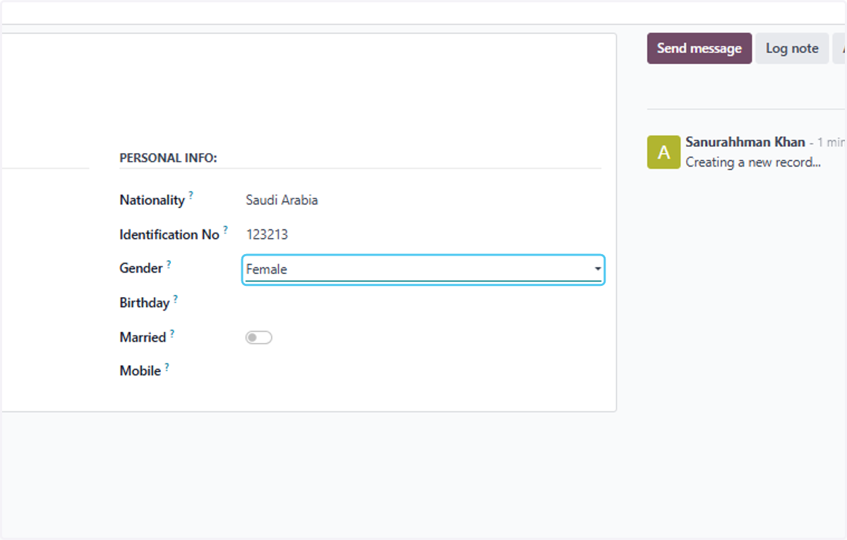Show help tooltip for Mobile
Viewport: 847px width, 540px height.
tap(167, 366)
